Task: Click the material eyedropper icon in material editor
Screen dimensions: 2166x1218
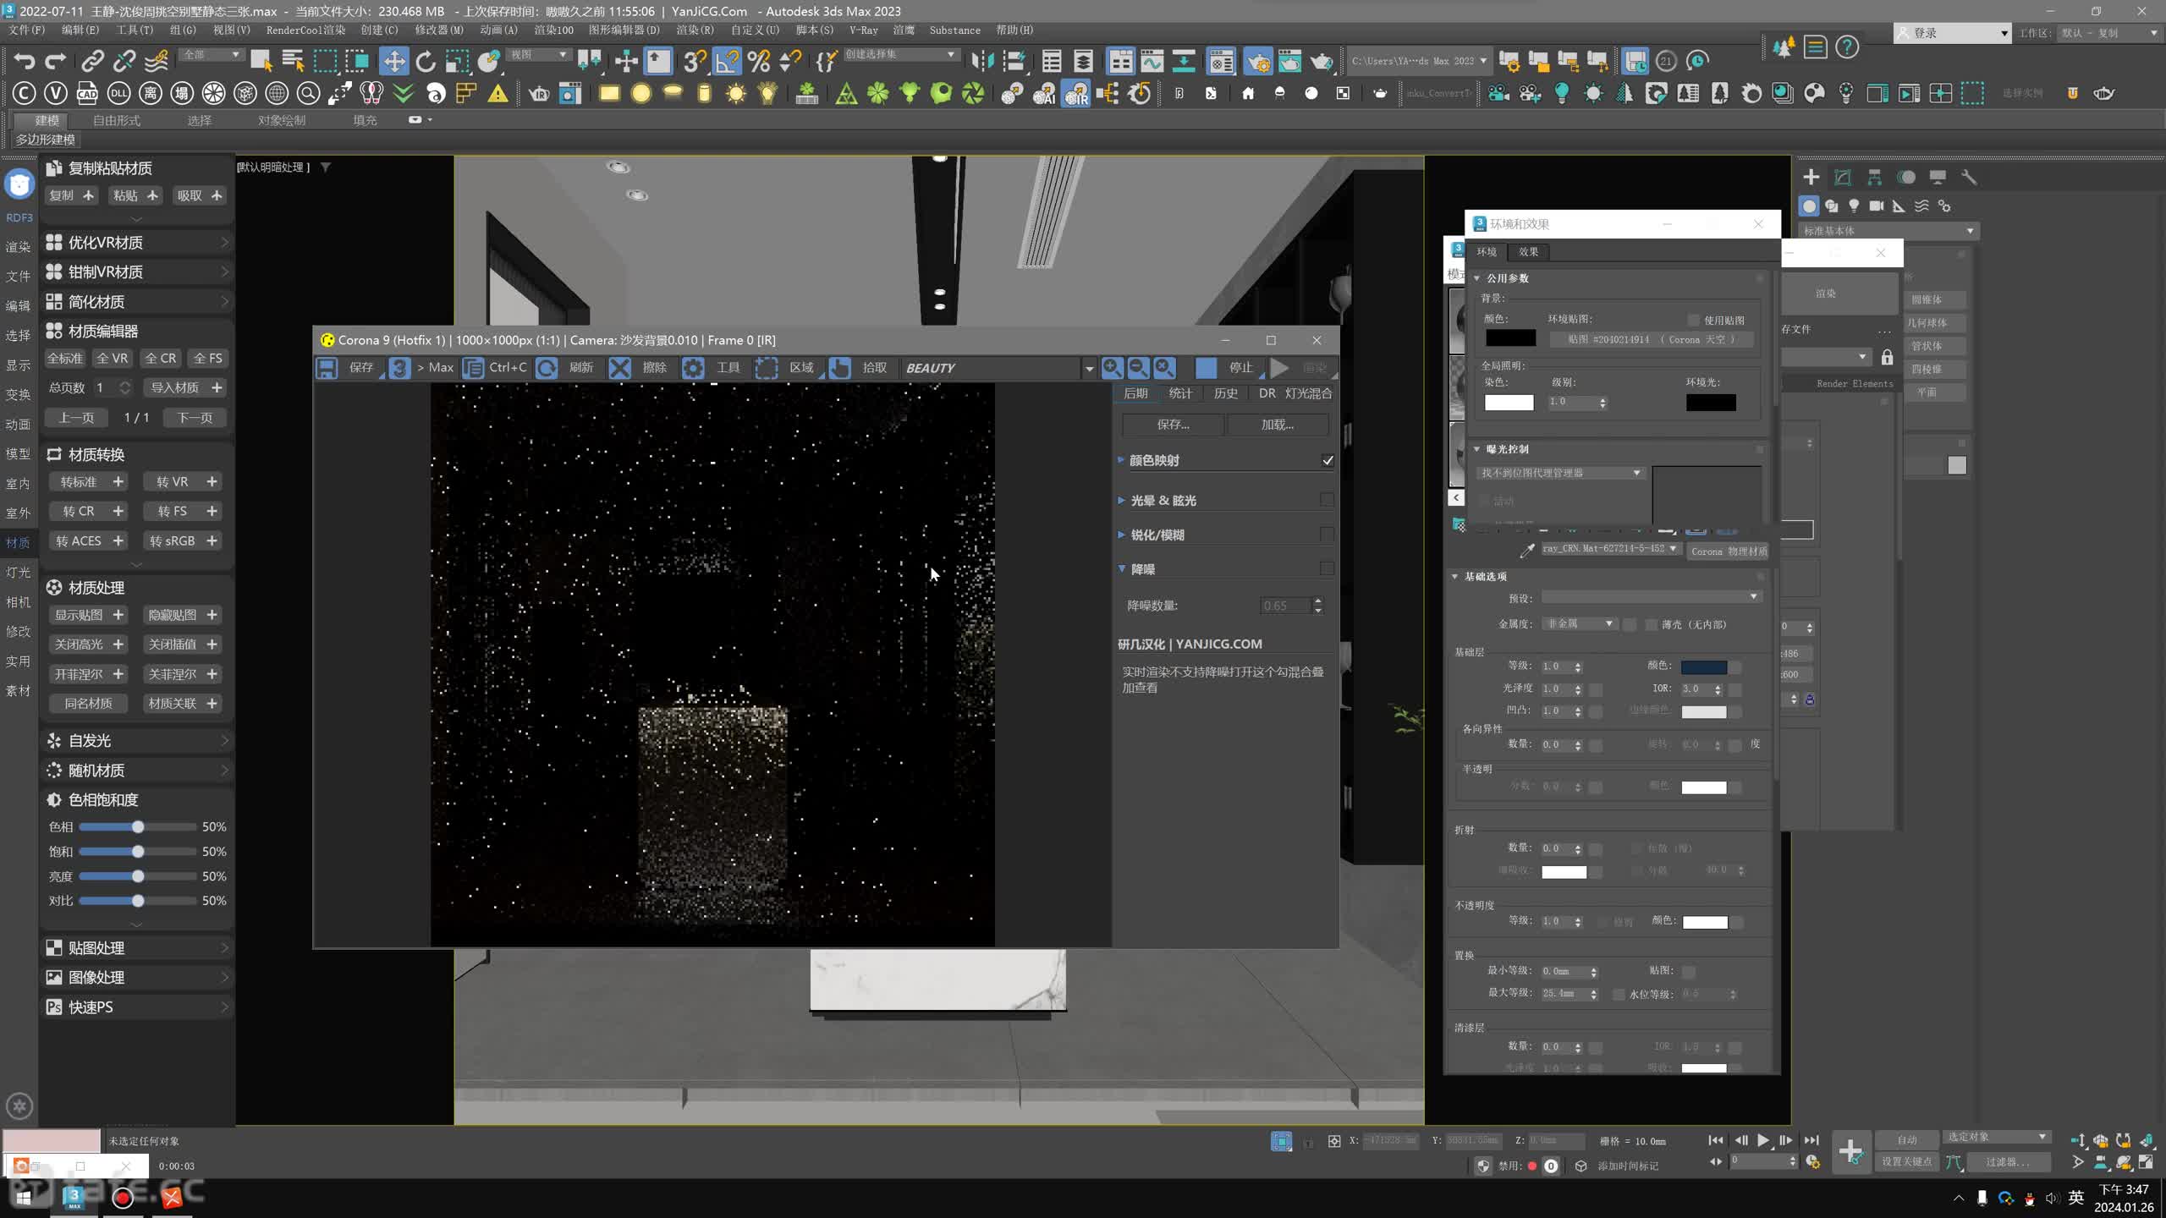Action: pos(1527,551)
